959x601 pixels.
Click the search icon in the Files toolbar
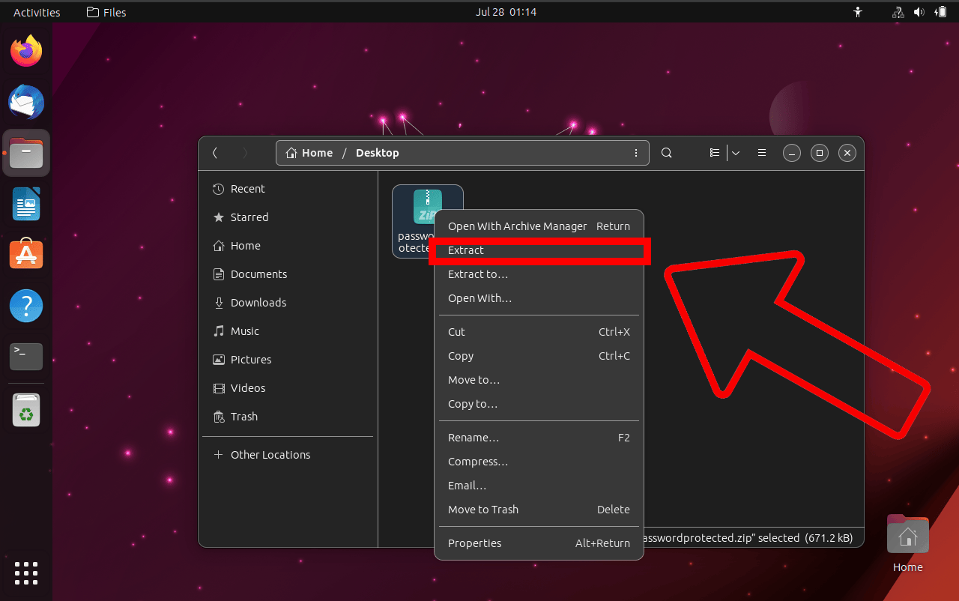(666, 152)
